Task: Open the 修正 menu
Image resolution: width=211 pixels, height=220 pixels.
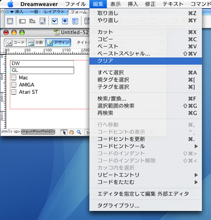Action: (150, 4)
